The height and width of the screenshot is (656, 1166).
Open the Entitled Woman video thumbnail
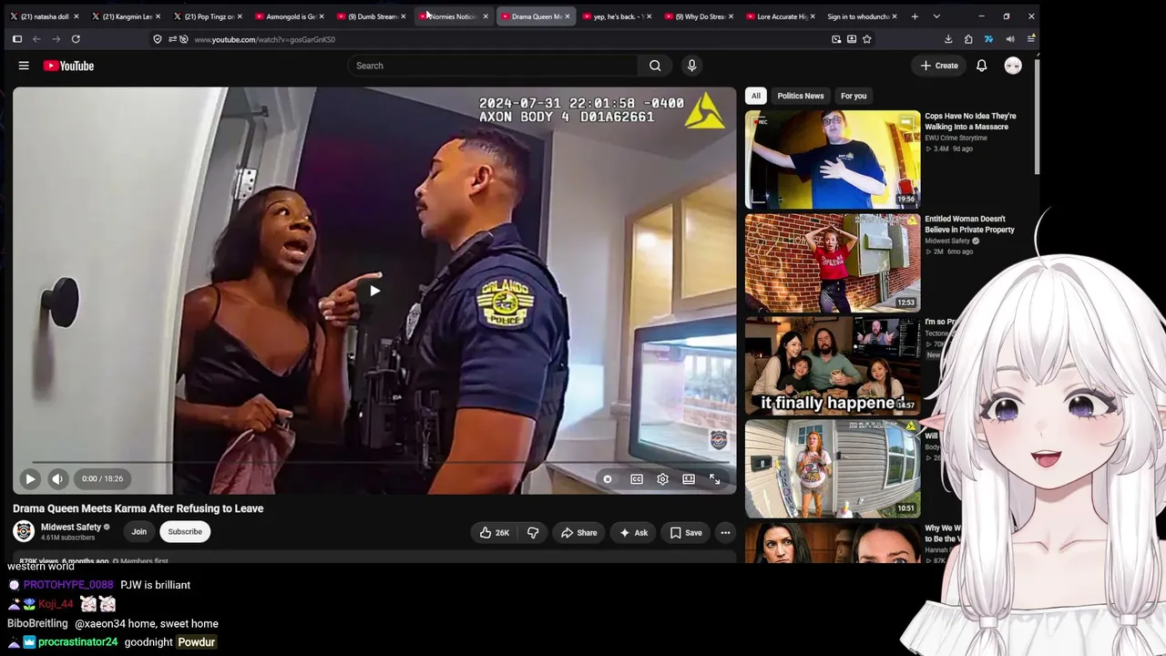tap(833, 262)
